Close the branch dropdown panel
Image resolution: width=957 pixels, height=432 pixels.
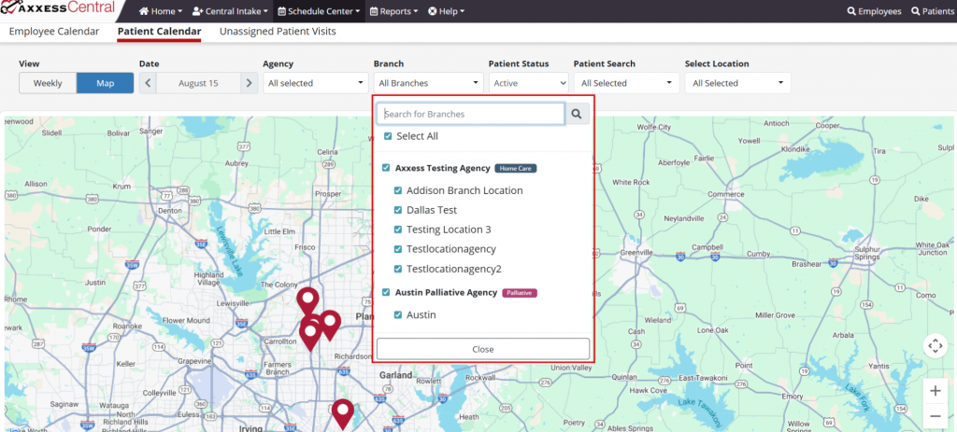pyautogui.click(x=483, y=349)
